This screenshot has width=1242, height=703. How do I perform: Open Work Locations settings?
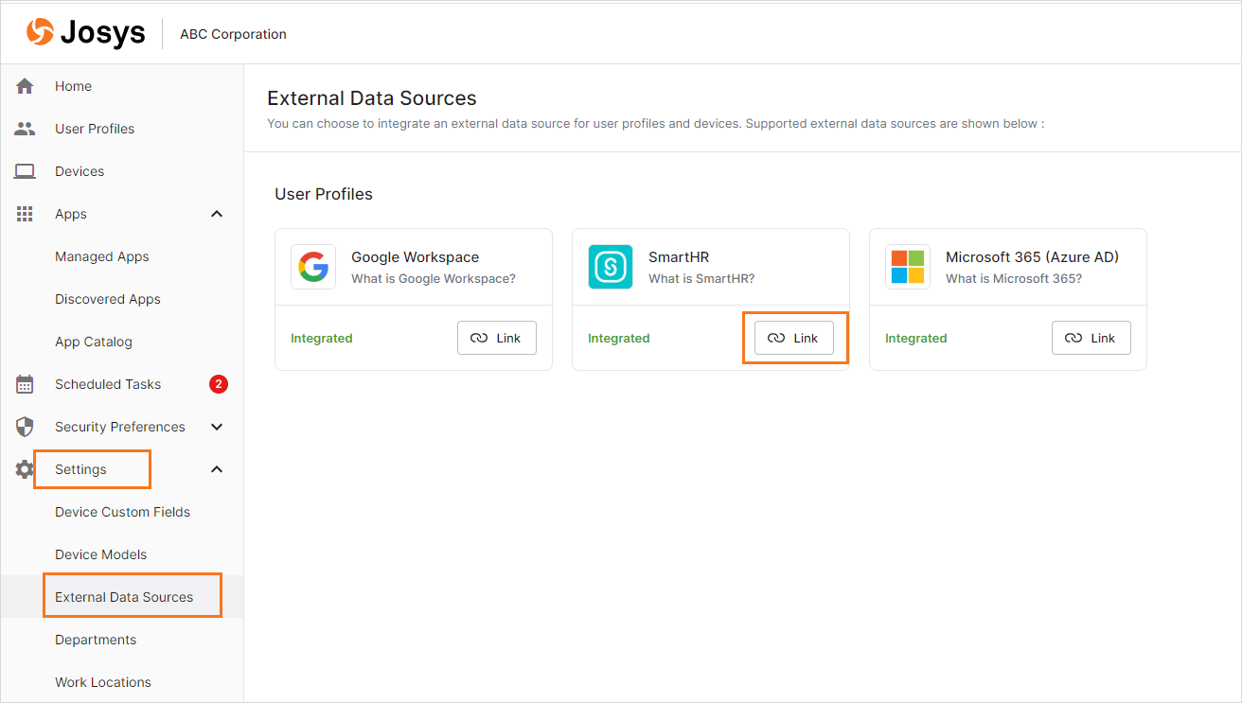point(103,682)
